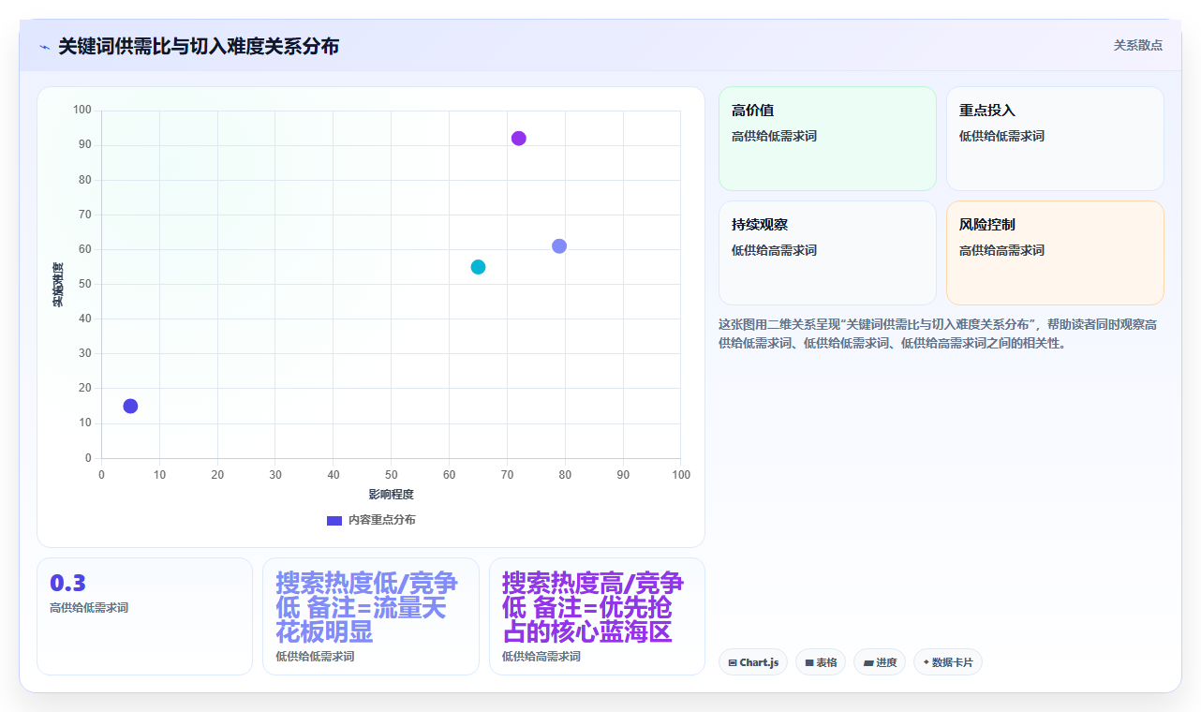Select the cyan data point near 55

click(x=478, y=267)
